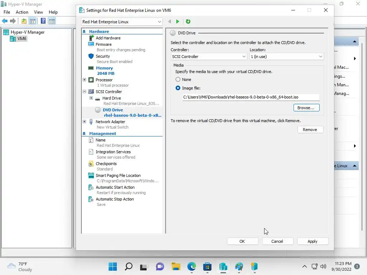Select the Memory chip icon

91,68
